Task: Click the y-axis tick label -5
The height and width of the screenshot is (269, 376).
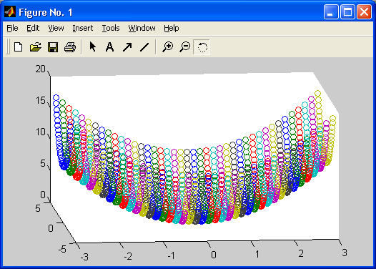Action: [62, 249]
